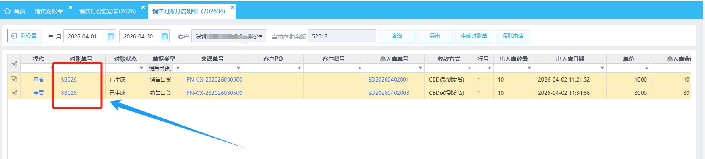Click the 调账申请 button

pyautogui.click(x=513, y=36)
